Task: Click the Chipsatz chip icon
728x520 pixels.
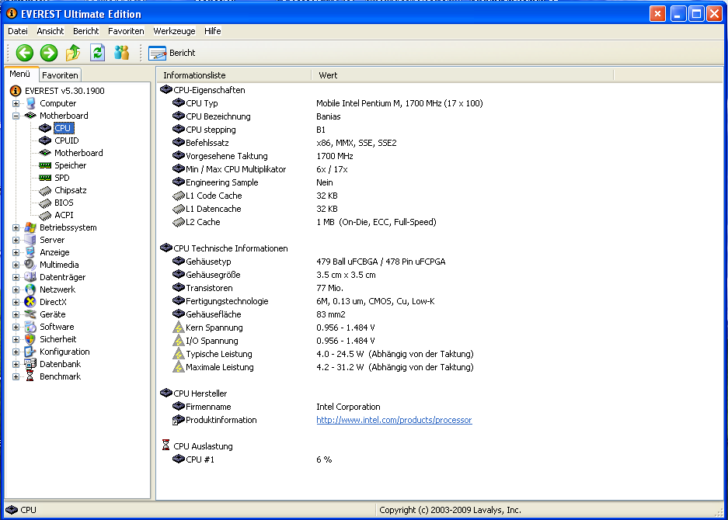Action: tap(45, 191)
